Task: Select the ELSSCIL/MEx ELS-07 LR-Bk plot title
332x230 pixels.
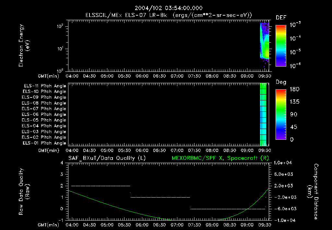Action: point(169,15)
